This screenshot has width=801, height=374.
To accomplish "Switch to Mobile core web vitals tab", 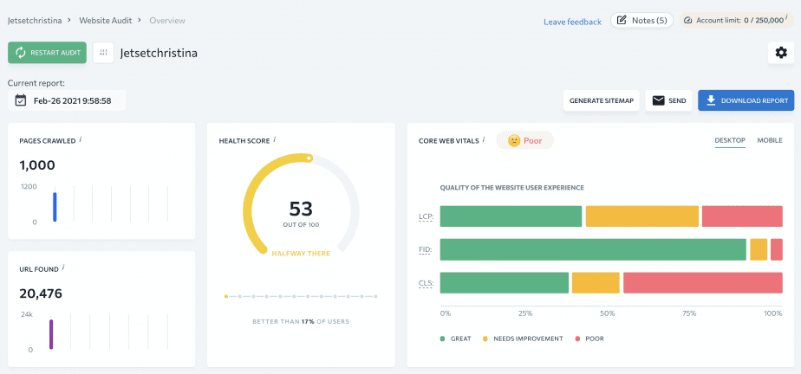I will click(x=770, y=140).
